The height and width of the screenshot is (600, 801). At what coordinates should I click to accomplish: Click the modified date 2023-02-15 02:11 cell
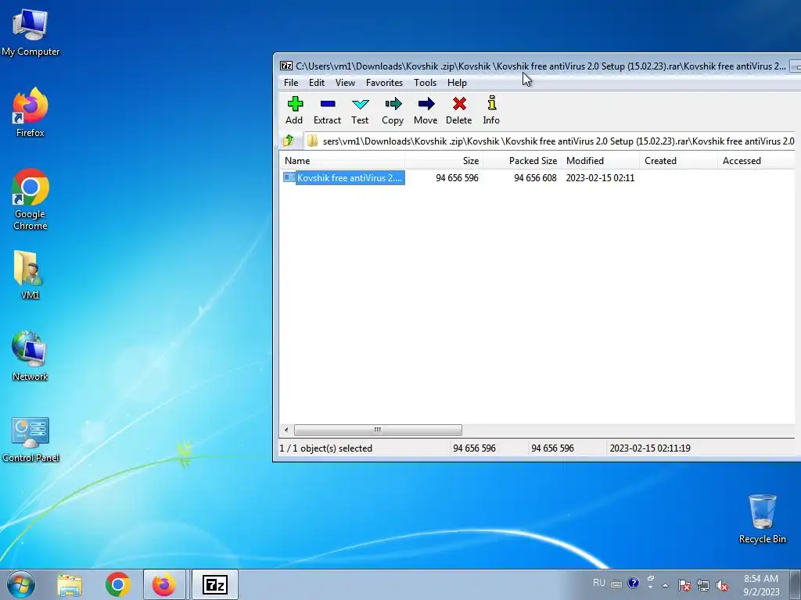600,177
